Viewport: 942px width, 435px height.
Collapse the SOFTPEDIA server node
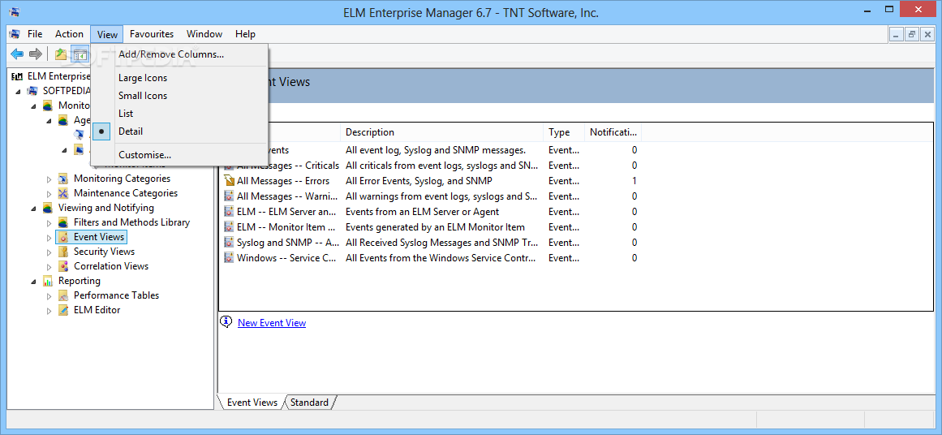coord(18,92)
